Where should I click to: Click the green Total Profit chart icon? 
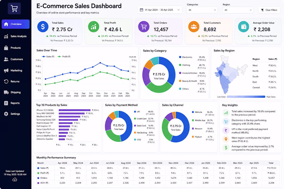94,27
